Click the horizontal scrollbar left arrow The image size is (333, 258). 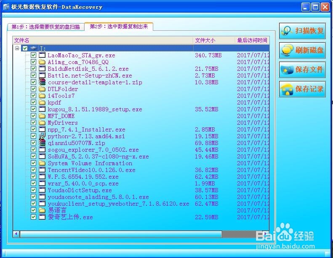16,234
